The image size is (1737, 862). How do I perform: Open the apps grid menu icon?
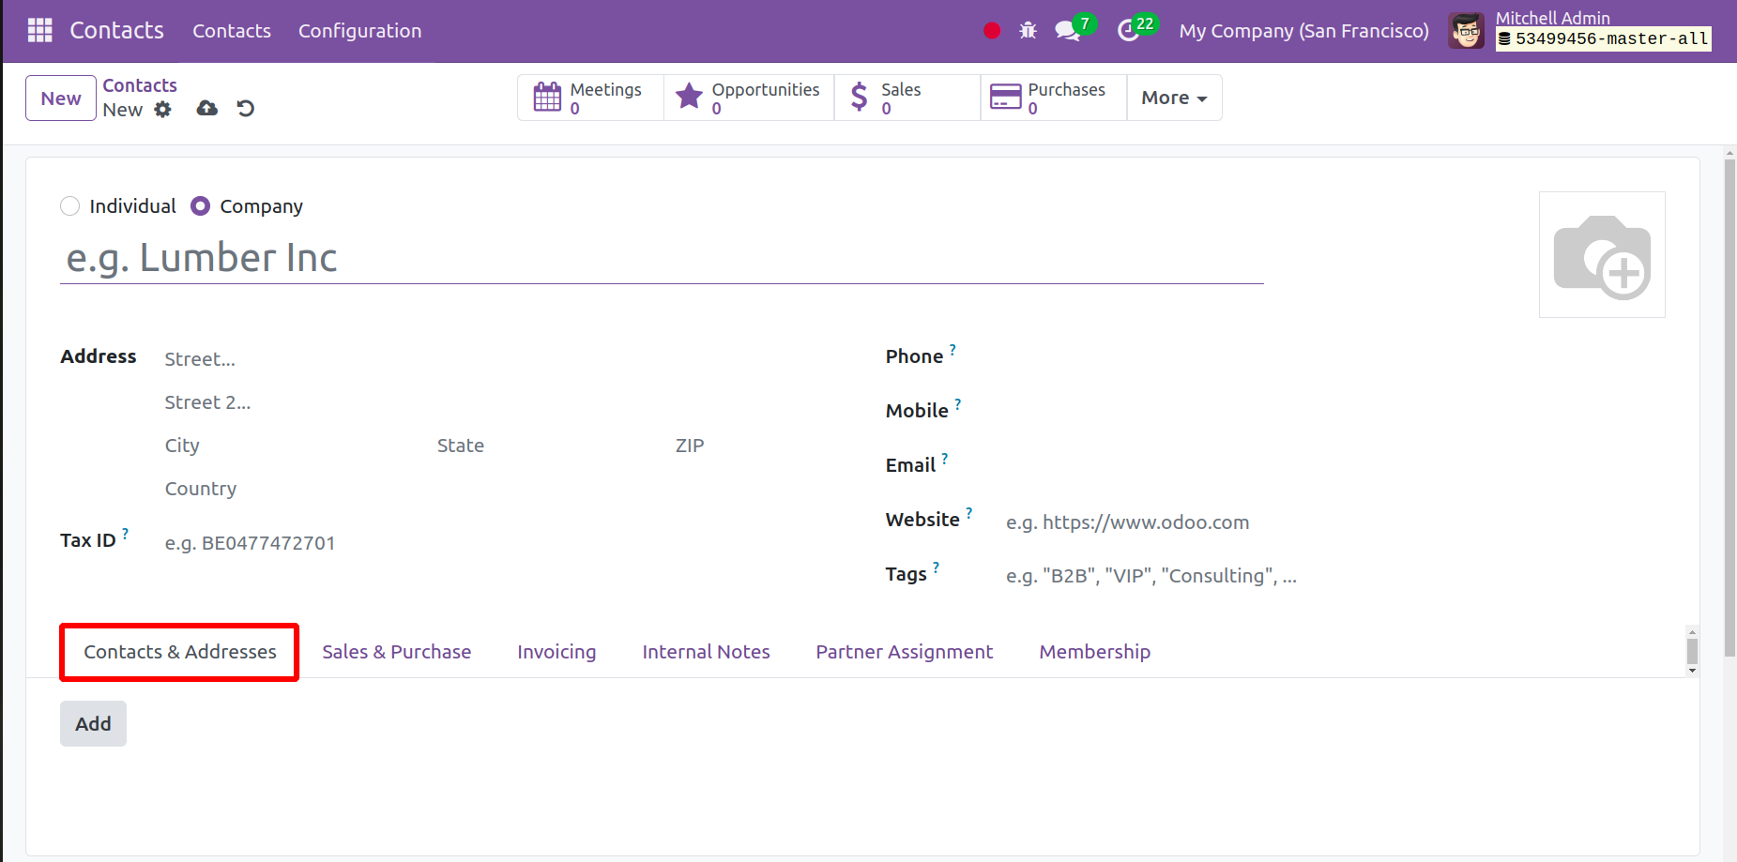(40, 30)
